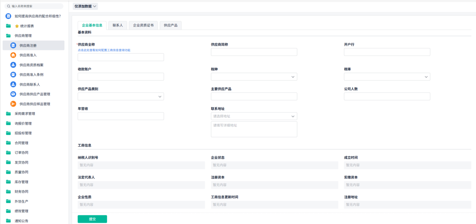Click the icon beside 供应商资质档案
Image resolution: width=476 pixels, height=224 pixels.
13,65
